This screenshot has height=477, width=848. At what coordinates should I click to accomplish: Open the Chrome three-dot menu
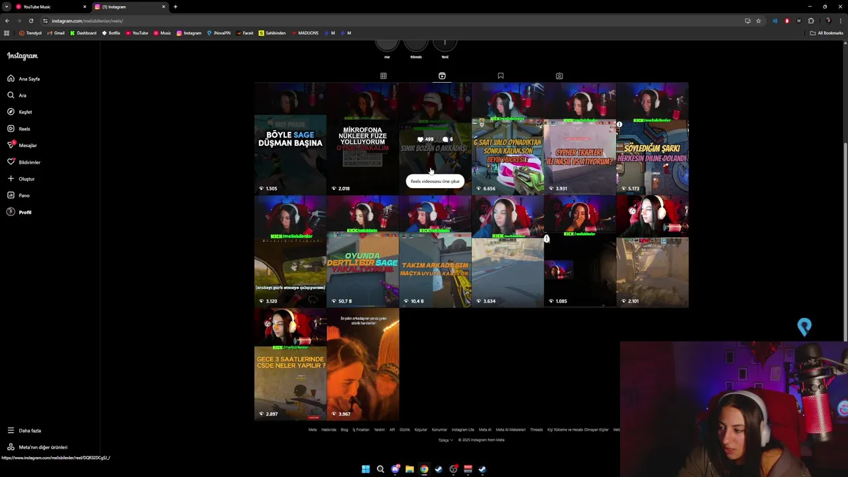(839, 21)
